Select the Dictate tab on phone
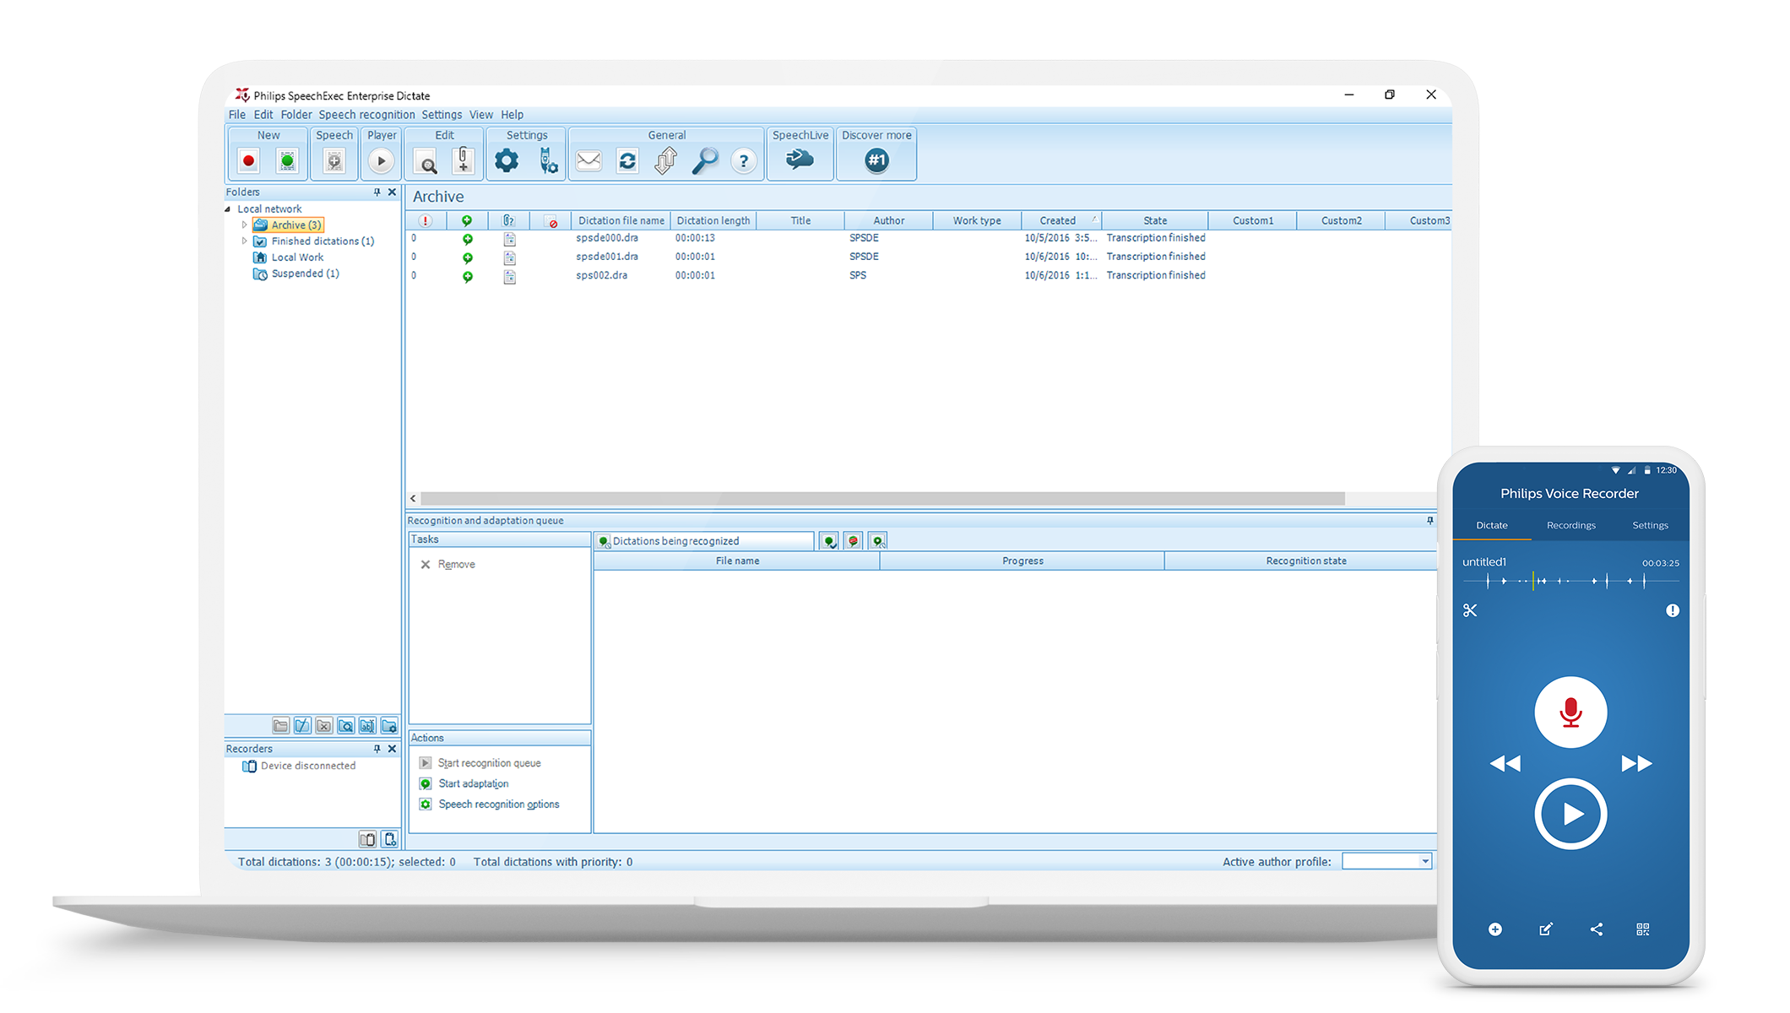The width and height of the screenshot is (1790, 1013). pyautogui.click(x=1492, y=526)
